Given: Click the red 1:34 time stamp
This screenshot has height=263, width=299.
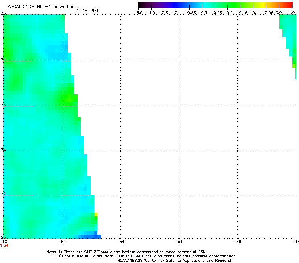Looking at the screenshot, I should (x=4, y=246).
